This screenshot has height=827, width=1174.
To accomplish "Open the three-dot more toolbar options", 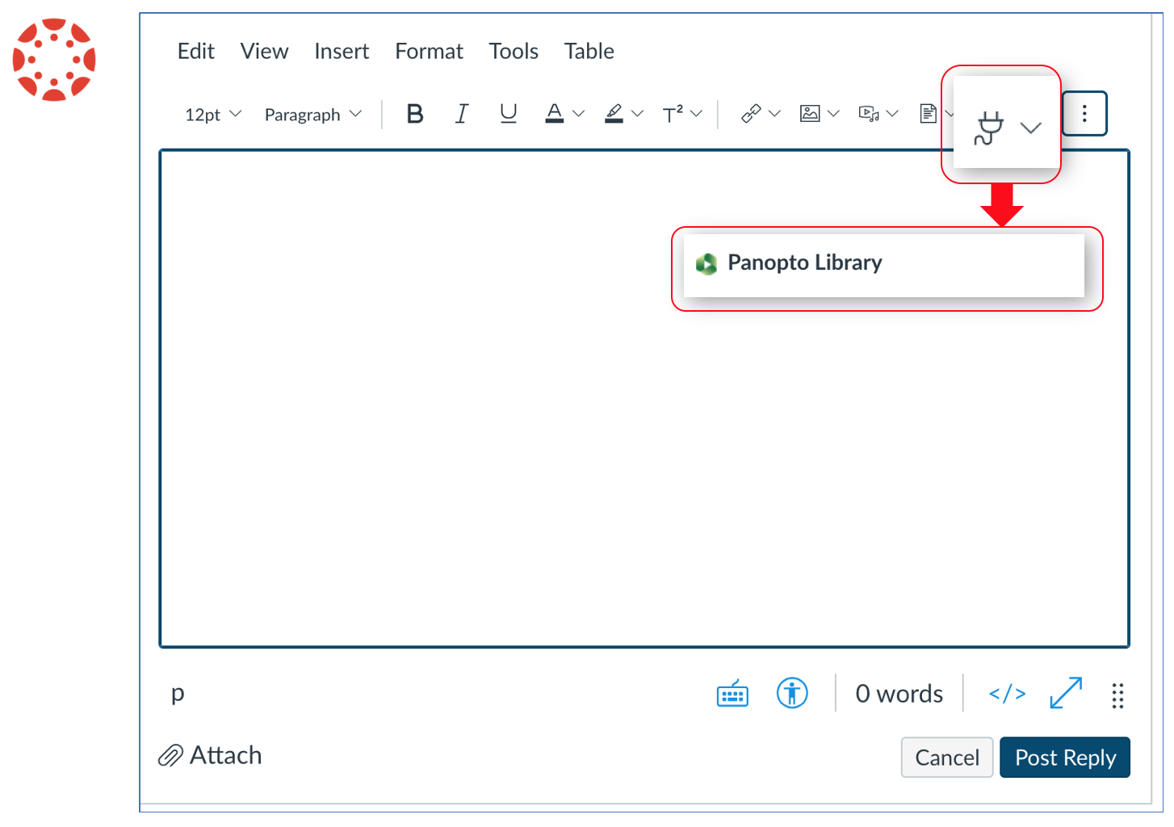I will (x=1084, y=114).
